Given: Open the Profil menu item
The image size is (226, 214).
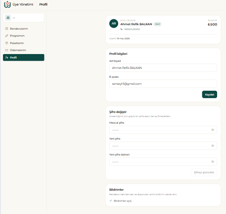Looking at the screenshot, I should 24,57.
